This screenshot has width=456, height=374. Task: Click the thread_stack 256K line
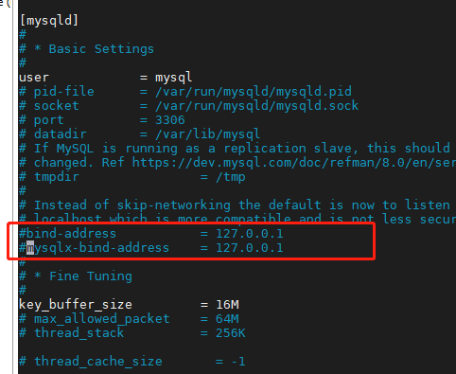(x=132, y=333)
